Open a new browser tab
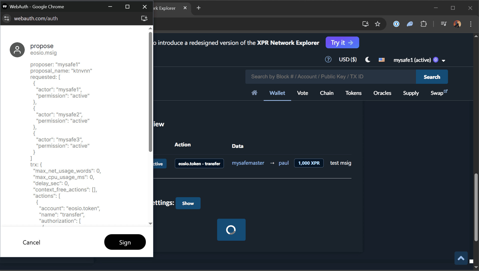 (199, 8)
